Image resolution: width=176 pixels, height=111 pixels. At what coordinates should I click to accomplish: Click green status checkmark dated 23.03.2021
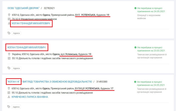coord(135,47)
